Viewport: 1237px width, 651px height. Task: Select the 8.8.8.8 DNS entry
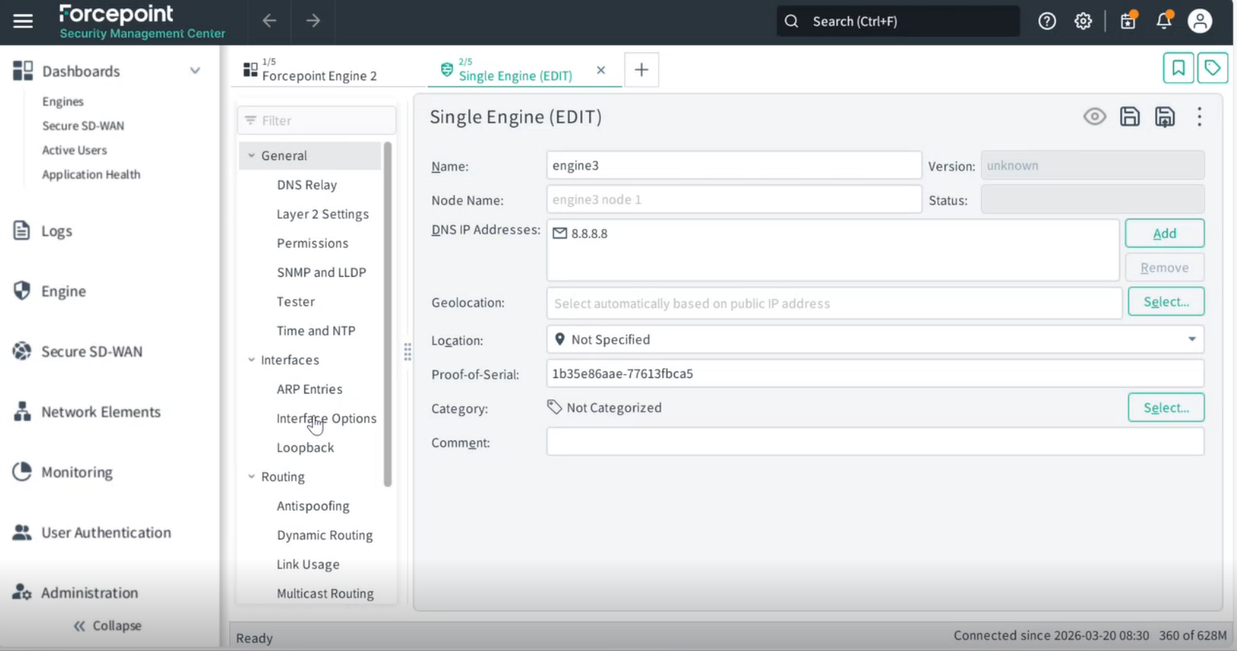click(x=580, y=234)
